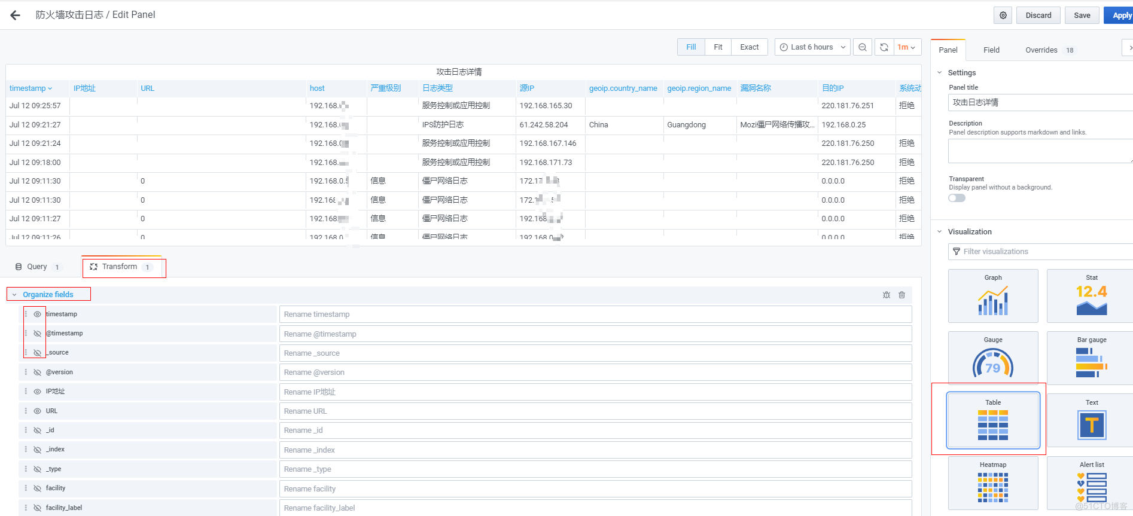Click drag handle icon of _index field
The width and height of the screenshot is (1133, 516).
26,449
